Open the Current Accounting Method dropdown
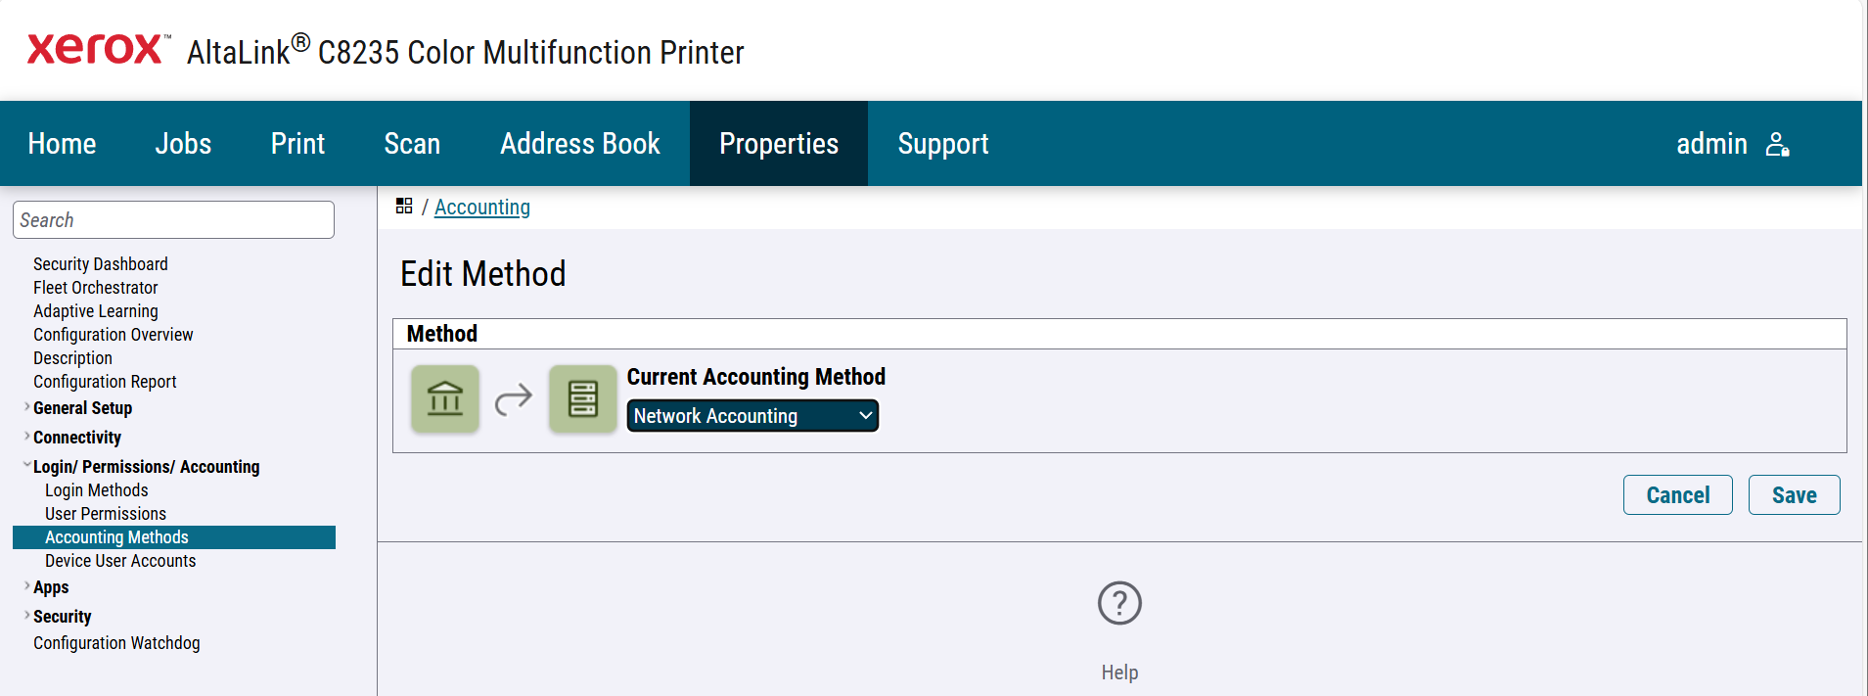1868x696 pixels. (x=752, y=416)
